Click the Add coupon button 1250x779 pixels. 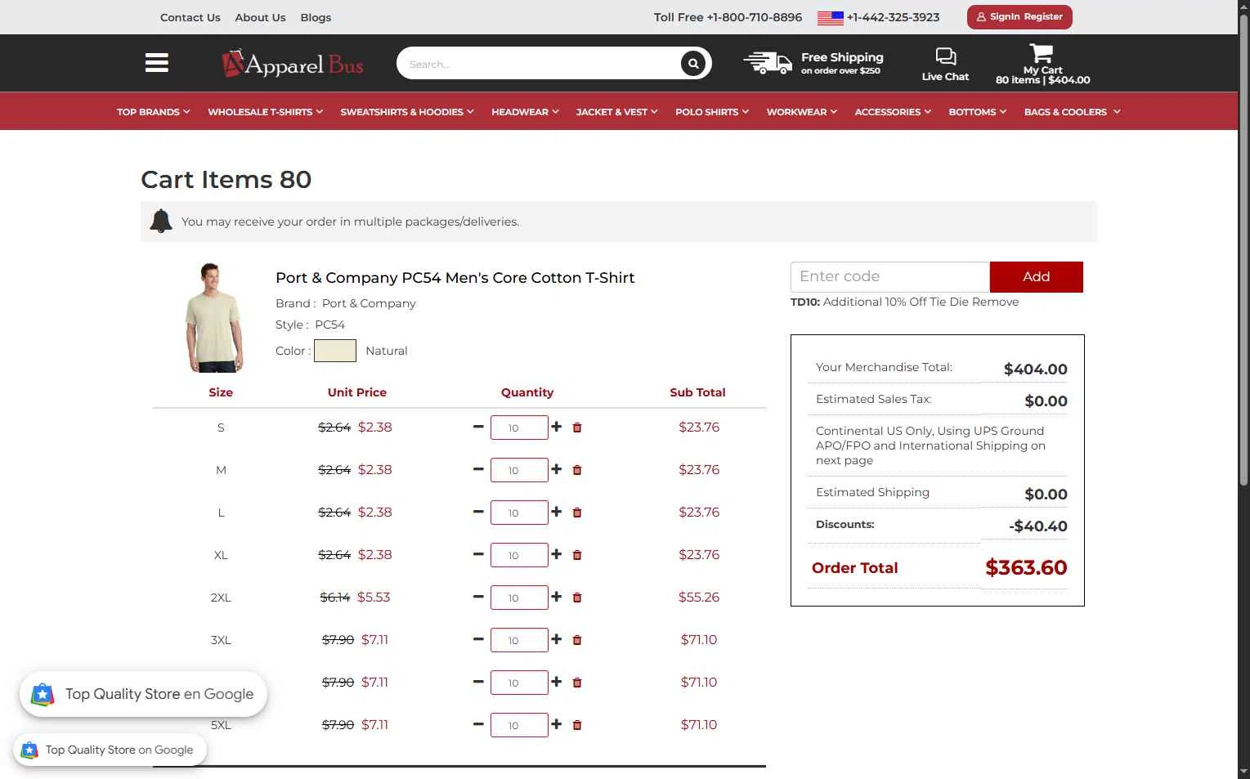(1036, 277)
